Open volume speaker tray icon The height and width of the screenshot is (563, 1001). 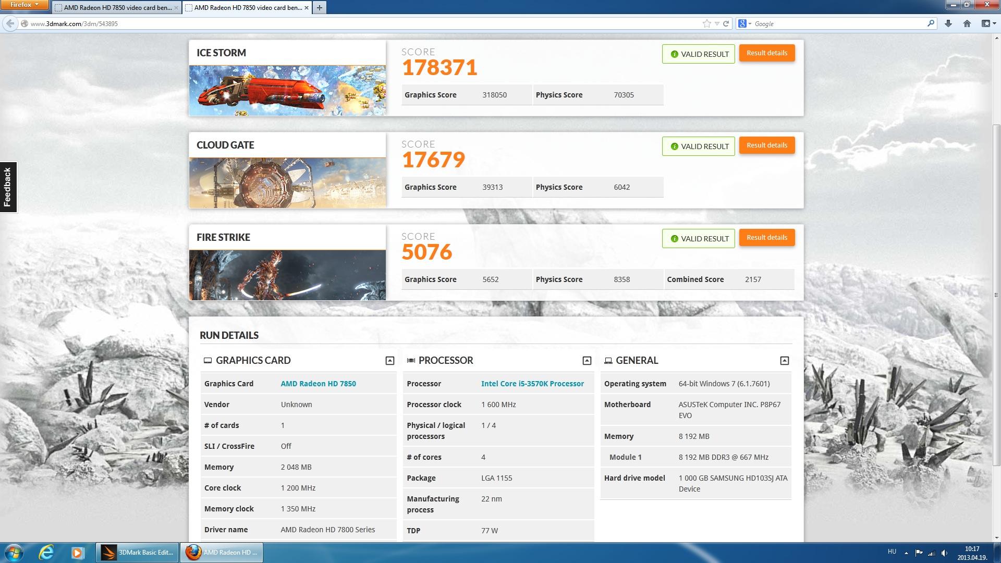click(945, 553)
